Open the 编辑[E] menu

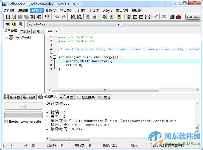[23, 11]
